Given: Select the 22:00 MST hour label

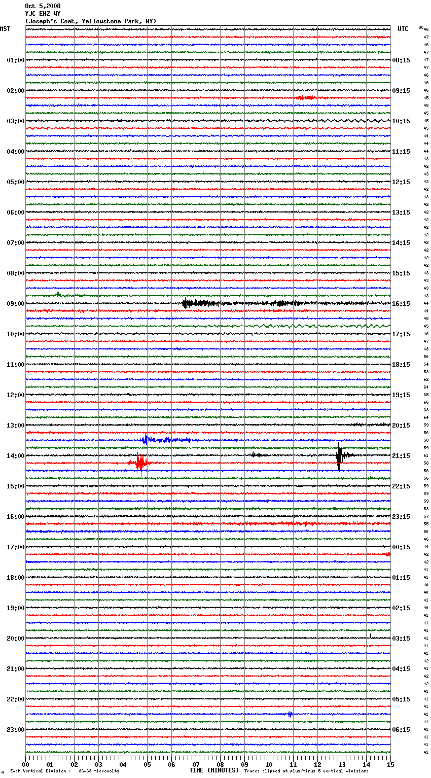Looking at the screenshot, I should pos(16,699).
